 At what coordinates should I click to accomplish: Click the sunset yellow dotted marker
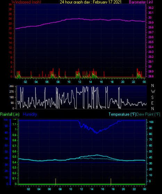tap(111, 182)
